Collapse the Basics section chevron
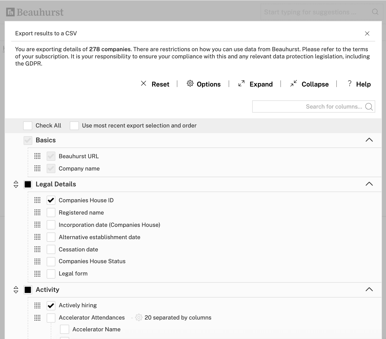 click(x=369, y=140)
